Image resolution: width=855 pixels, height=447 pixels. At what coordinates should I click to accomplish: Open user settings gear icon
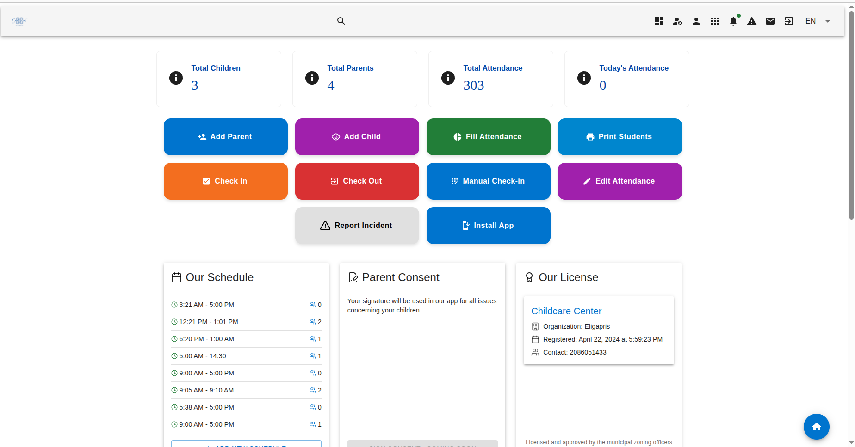(678, 21)
